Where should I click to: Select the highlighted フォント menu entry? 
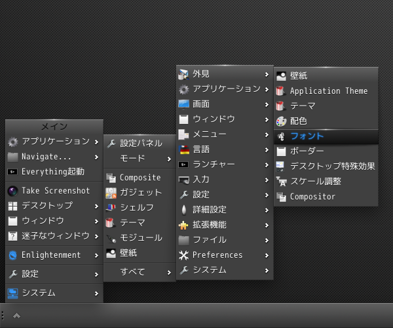tap(326, 136)
